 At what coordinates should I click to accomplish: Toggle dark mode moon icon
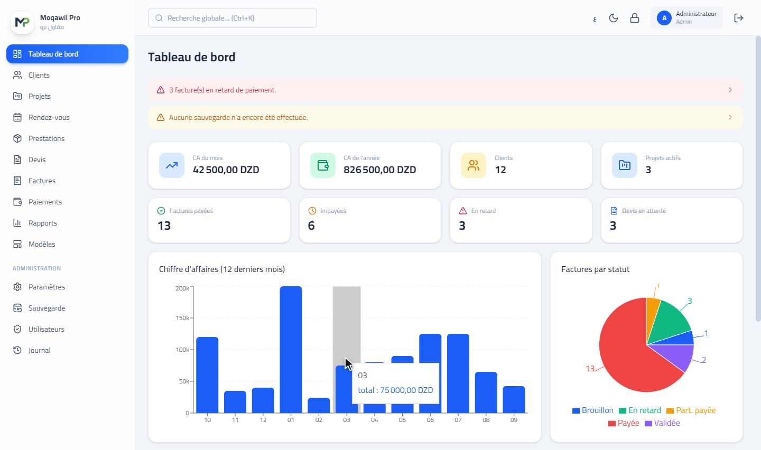pyautogui.click(x=614, y=18)
